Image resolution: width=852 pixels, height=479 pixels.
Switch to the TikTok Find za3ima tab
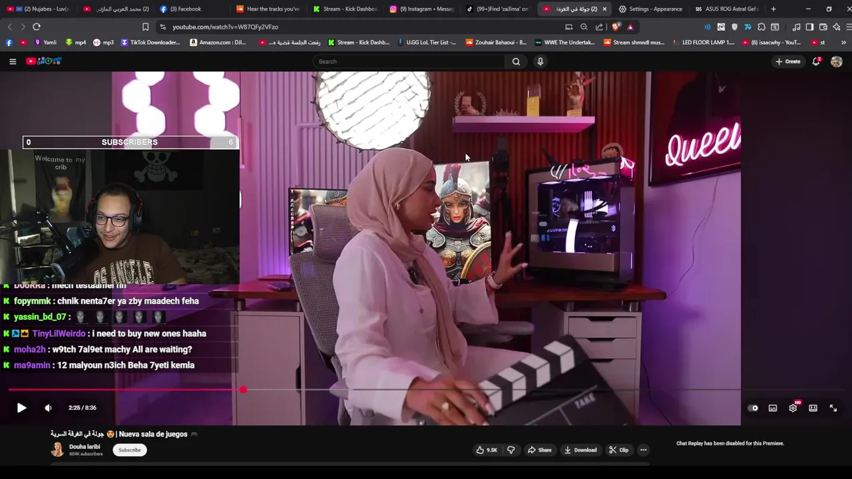click(499, 9)
